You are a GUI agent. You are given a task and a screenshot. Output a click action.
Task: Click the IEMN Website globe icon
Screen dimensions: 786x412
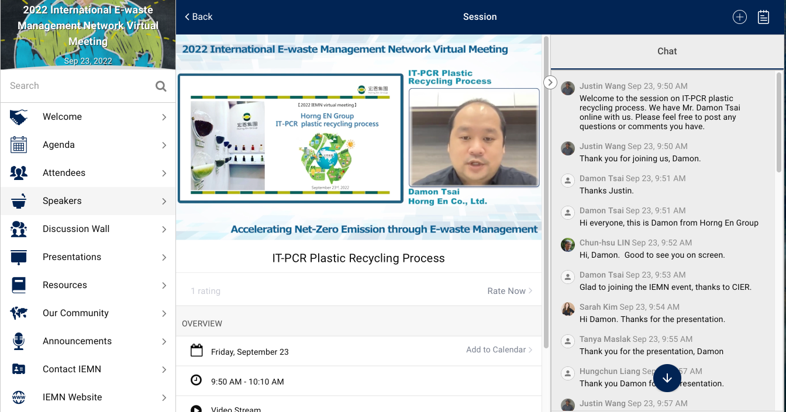coord(19,397)
